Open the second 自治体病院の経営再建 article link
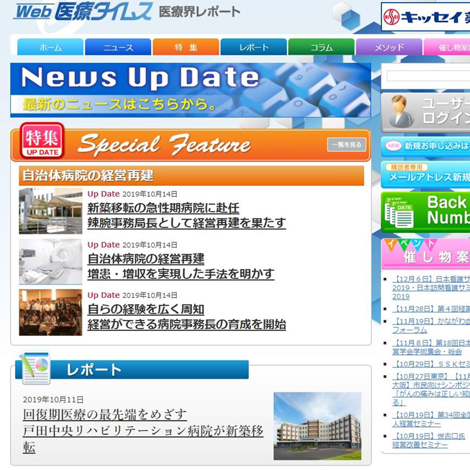Viewport: 470px width, 470px height. pos(146,258)
